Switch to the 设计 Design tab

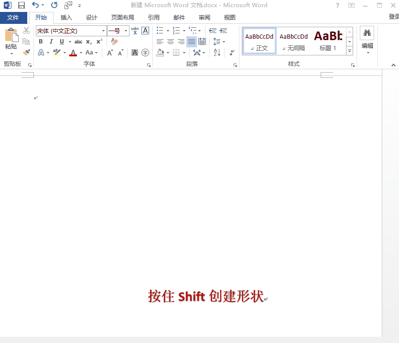pyautogui.click(x=92, y=18)
